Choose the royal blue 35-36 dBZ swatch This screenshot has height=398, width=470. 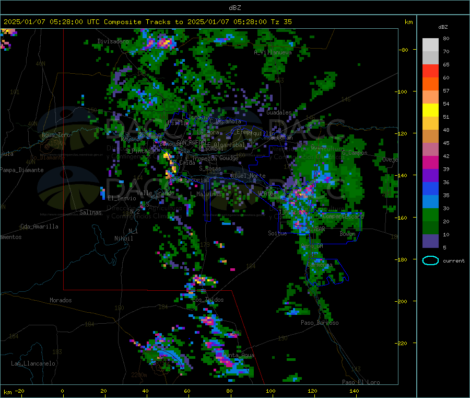(430, 189)
